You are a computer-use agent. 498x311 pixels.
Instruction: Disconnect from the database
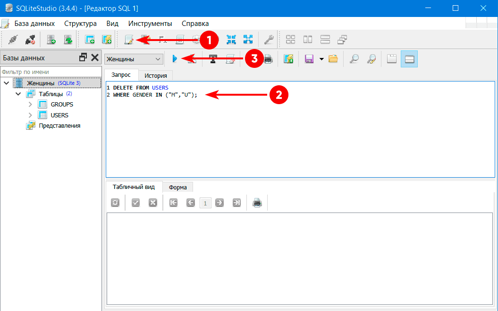pos(30,40)
